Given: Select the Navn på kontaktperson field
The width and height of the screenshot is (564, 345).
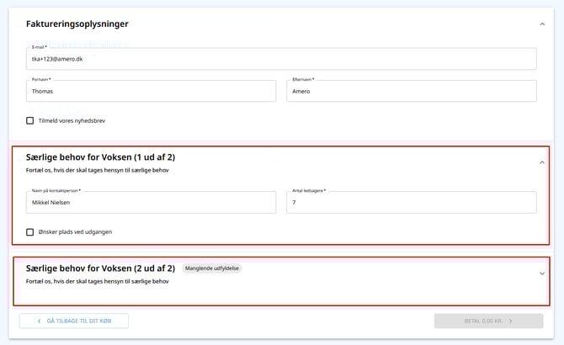Looking at the screenshot, I should (151, 203).
